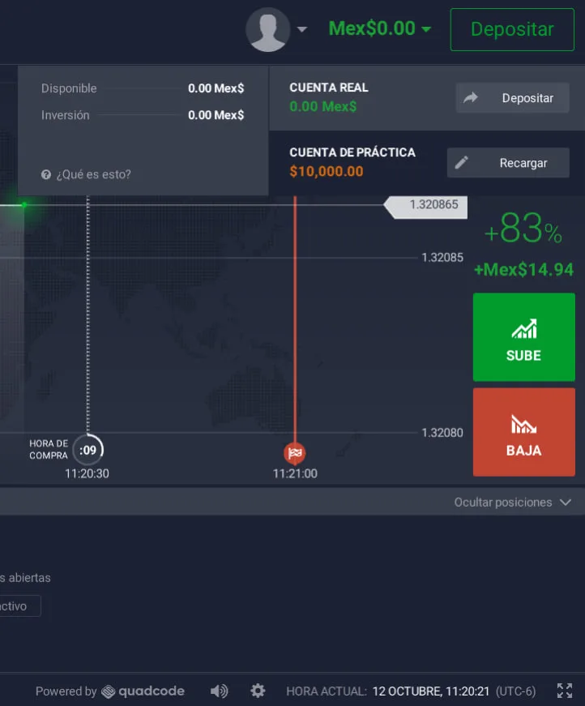Image resolution: width=585 pixels, height=706 pixels.
Task: Click the share arrow icon on Depositar
Action: [471, 97]
